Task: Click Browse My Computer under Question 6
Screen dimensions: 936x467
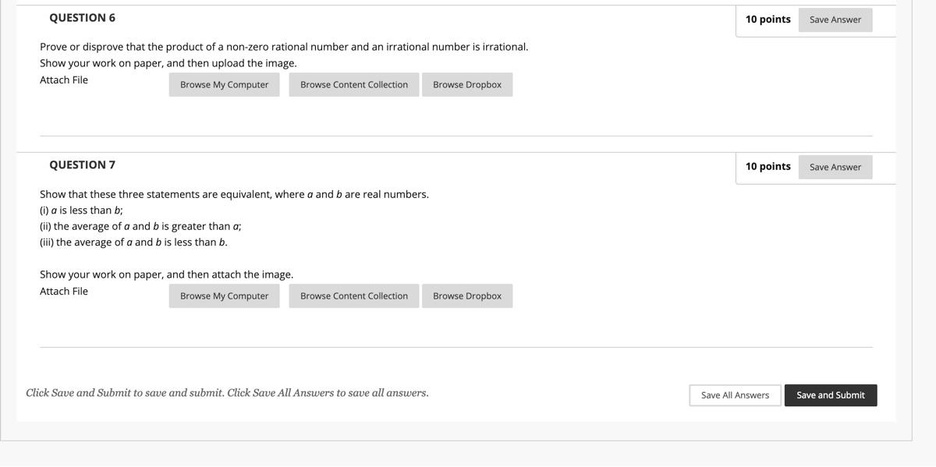Action: tap(224, 84)
